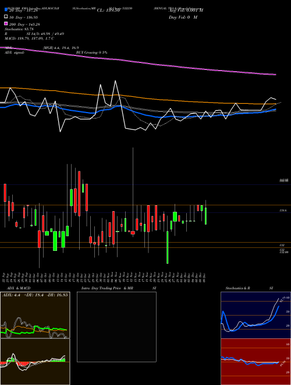Click the white 50 Day legend swatch

(x=6, y=17)
